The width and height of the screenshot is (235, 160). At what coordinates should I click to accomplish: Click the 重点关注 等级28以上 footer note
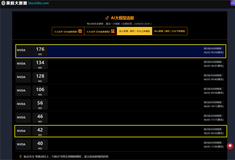tap(66, 157)
